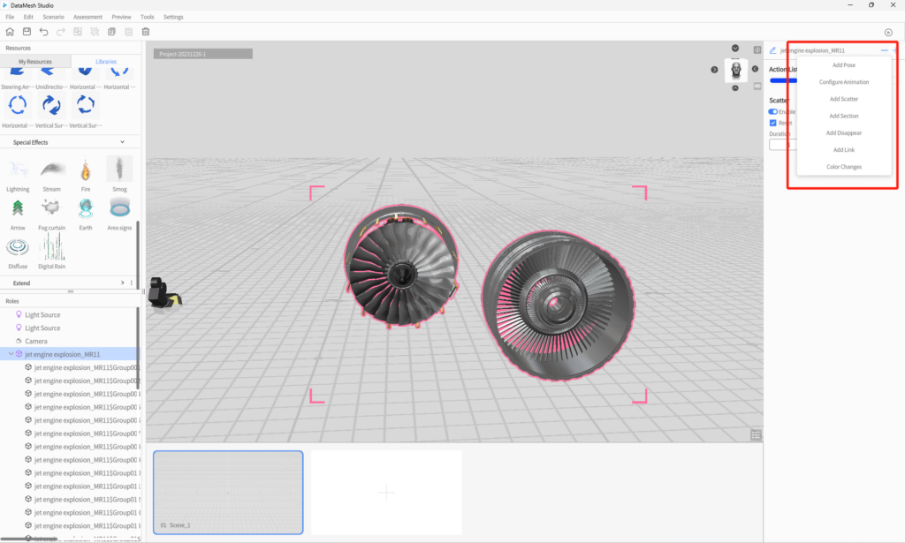Select Add Disappear in the action menu

(844, 132)
